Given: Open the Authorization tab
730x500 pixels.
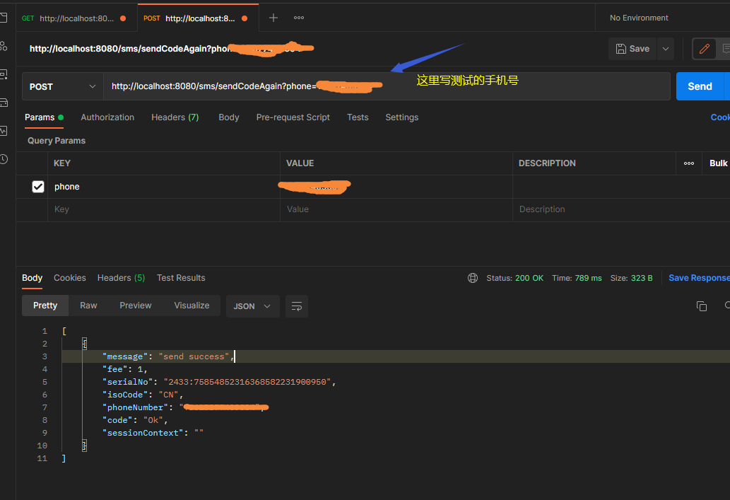Looking at the screenshot, I should coord(107,117).
